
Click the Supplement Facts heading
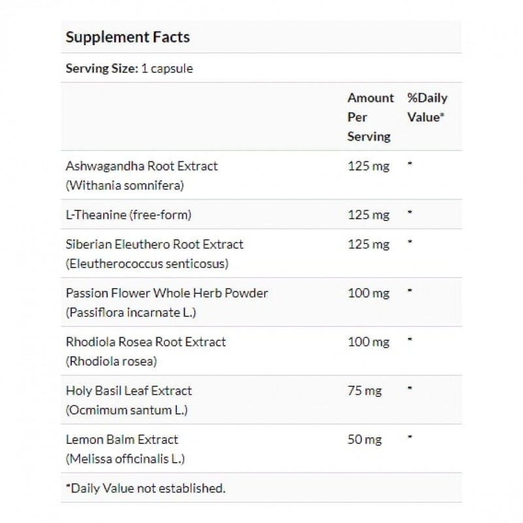(127, 37)
